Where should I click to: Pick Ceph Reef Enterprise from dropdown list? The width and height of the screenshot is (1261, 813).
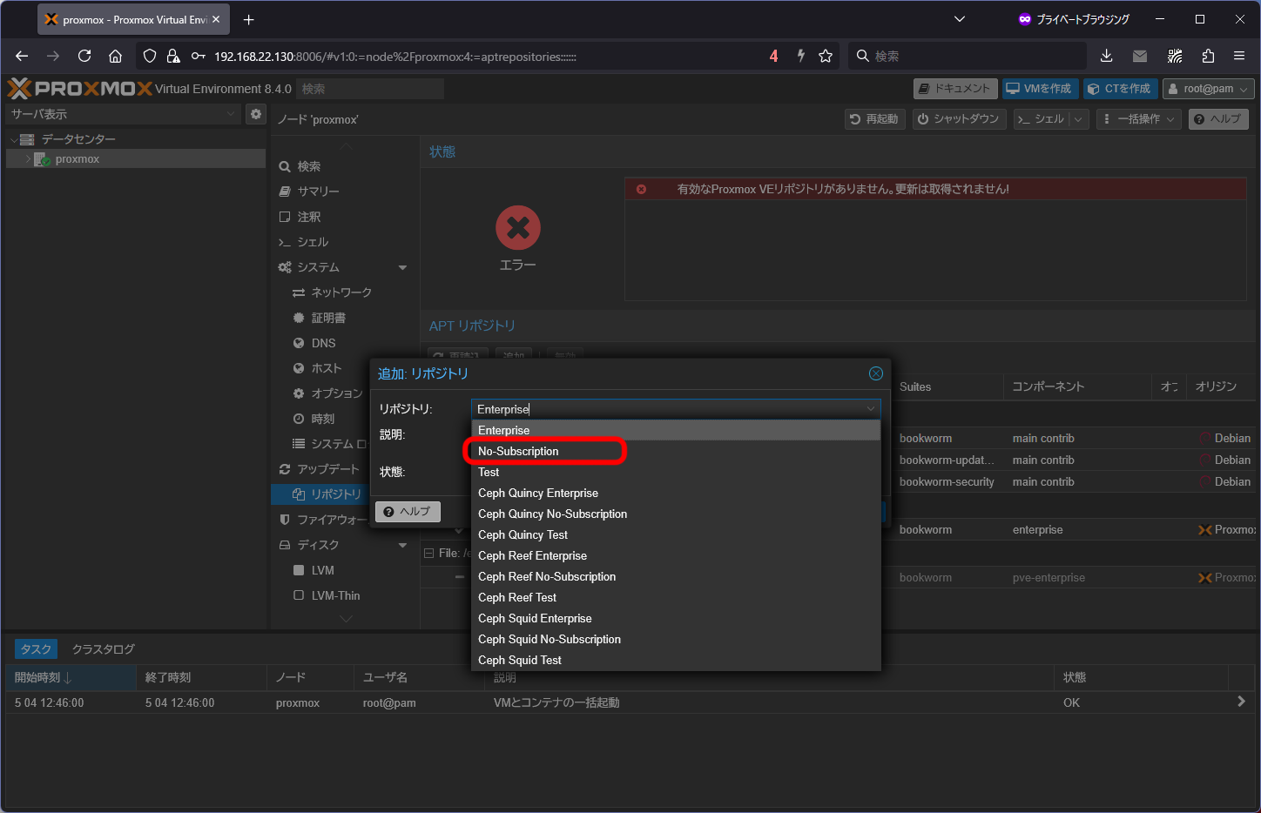click(x=532, y=555)
